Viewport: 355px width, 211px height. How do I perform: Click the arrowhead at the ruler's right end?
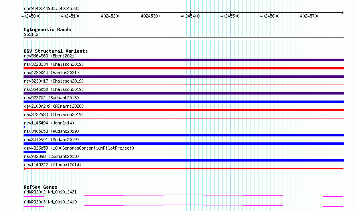[x=343, y=12]
